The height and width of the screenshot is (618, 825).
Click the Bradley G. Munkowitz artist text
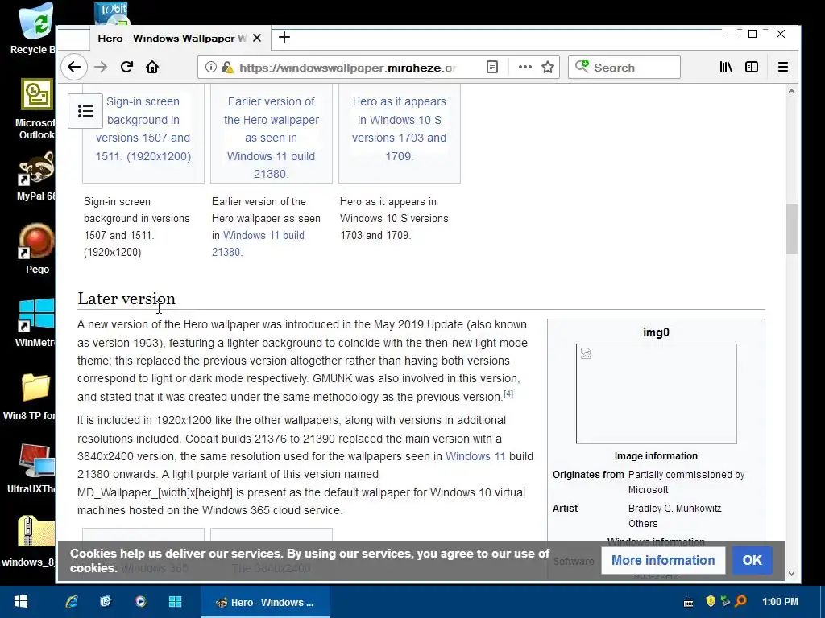(x=674, y=509)
